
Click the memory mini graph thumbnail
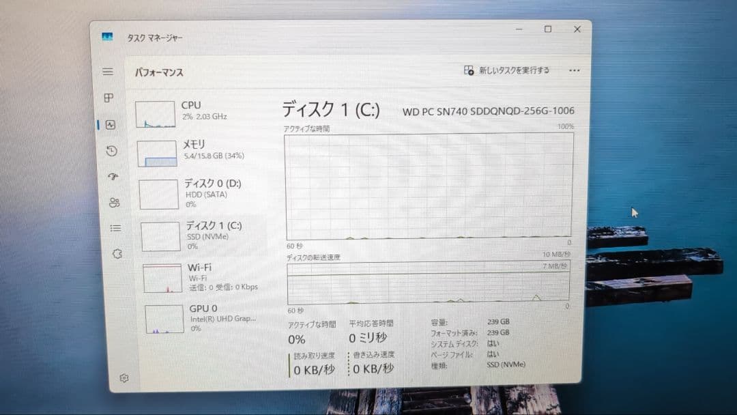pyautogui.click(x=157, y=154)
